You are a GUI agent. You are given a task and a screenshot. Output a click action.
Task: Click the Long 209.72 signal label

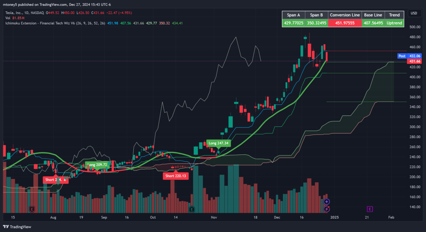[97, 165]
